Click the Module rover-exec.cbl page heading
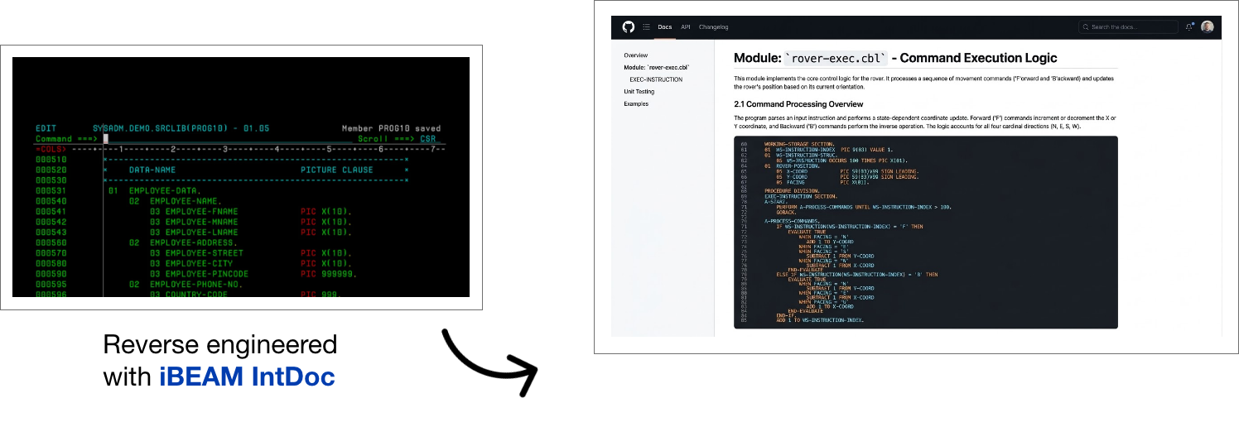 895,58
